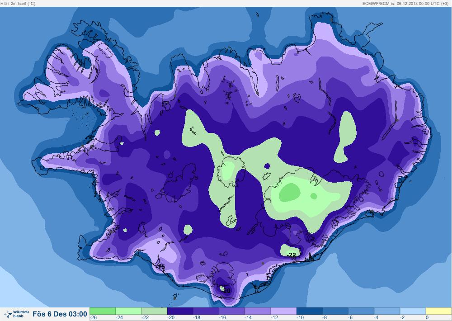Click the '0' legend scale label
Screen dimensions: 452x321
tap(427, 317)
